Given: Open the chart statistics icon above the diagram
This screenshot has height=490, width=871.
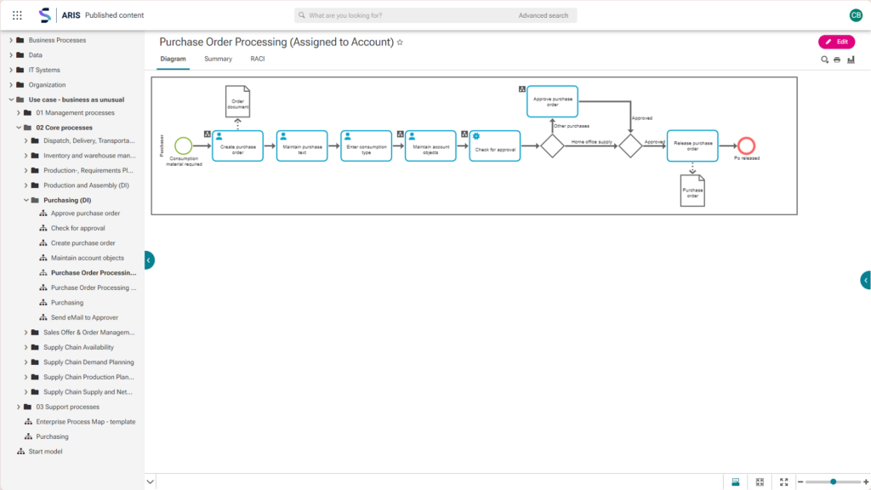Looking at the screenshot, I should (x=852, y=60).
